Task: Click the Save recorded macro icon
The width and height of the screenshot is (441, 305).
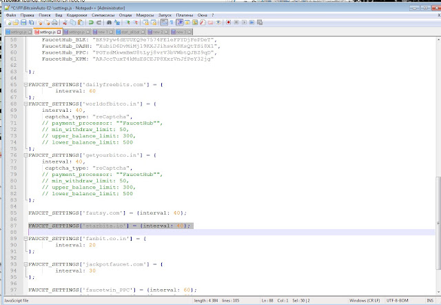Action: coord(260,22)
